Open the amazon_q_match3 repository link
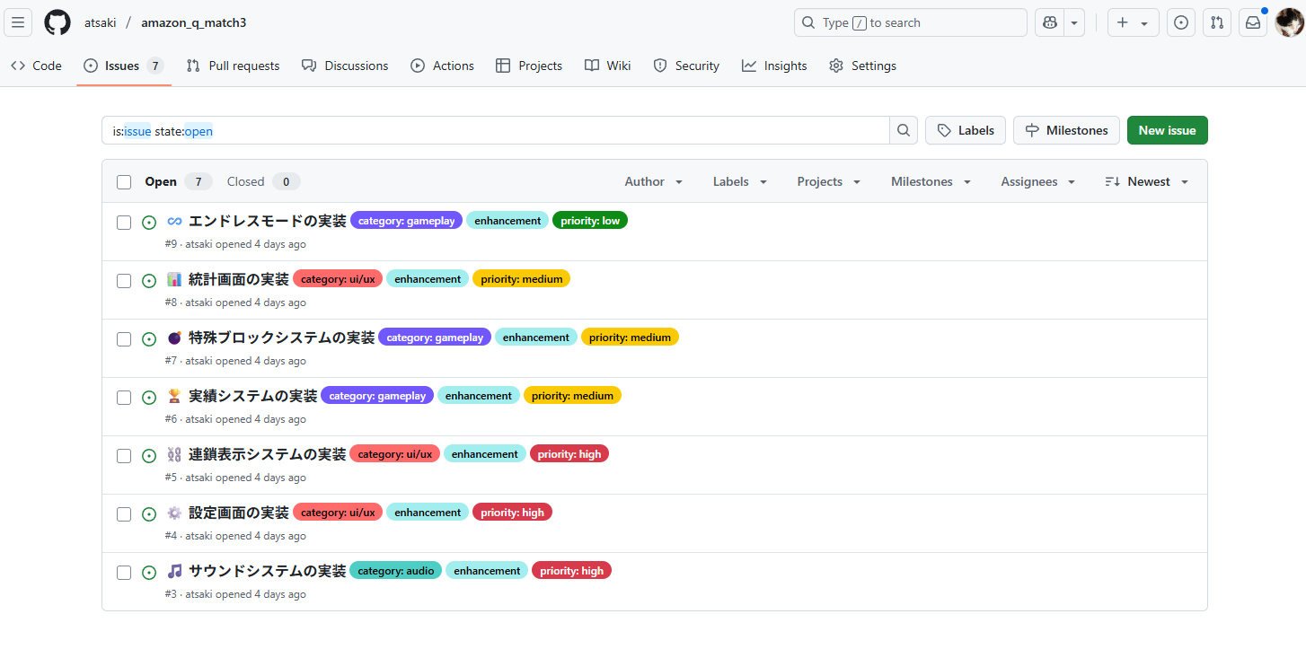The height and width of the screenshot is (649, 1306). coord(194,22)
